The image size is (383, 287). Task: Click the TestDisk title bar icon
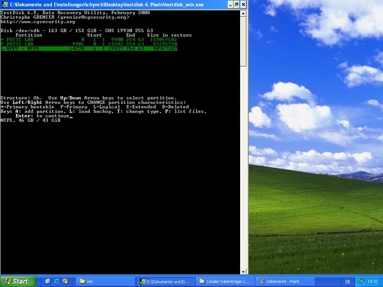5,4
